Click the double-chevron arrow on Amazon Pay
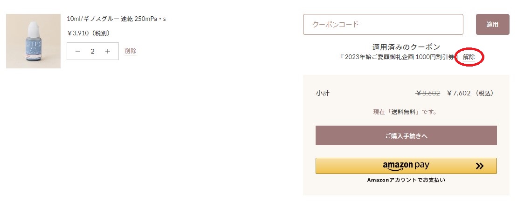 click(479, 166)
